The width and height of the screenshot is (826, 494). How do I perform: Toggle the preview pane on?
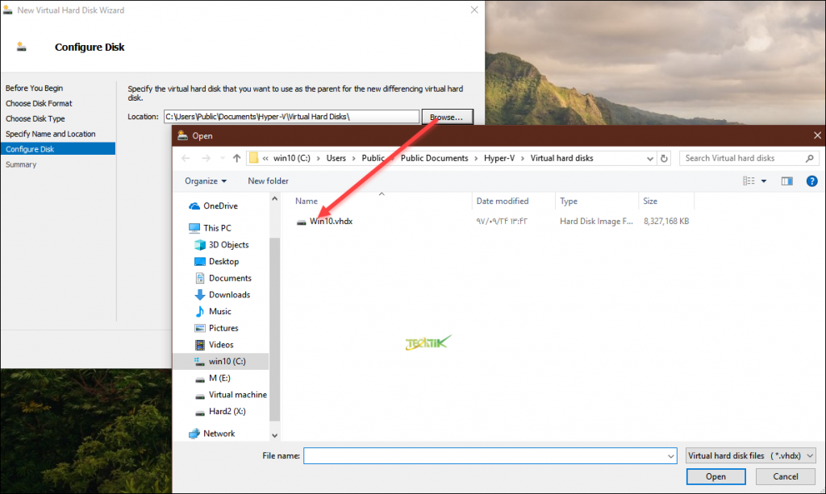[x=786, y=181]
